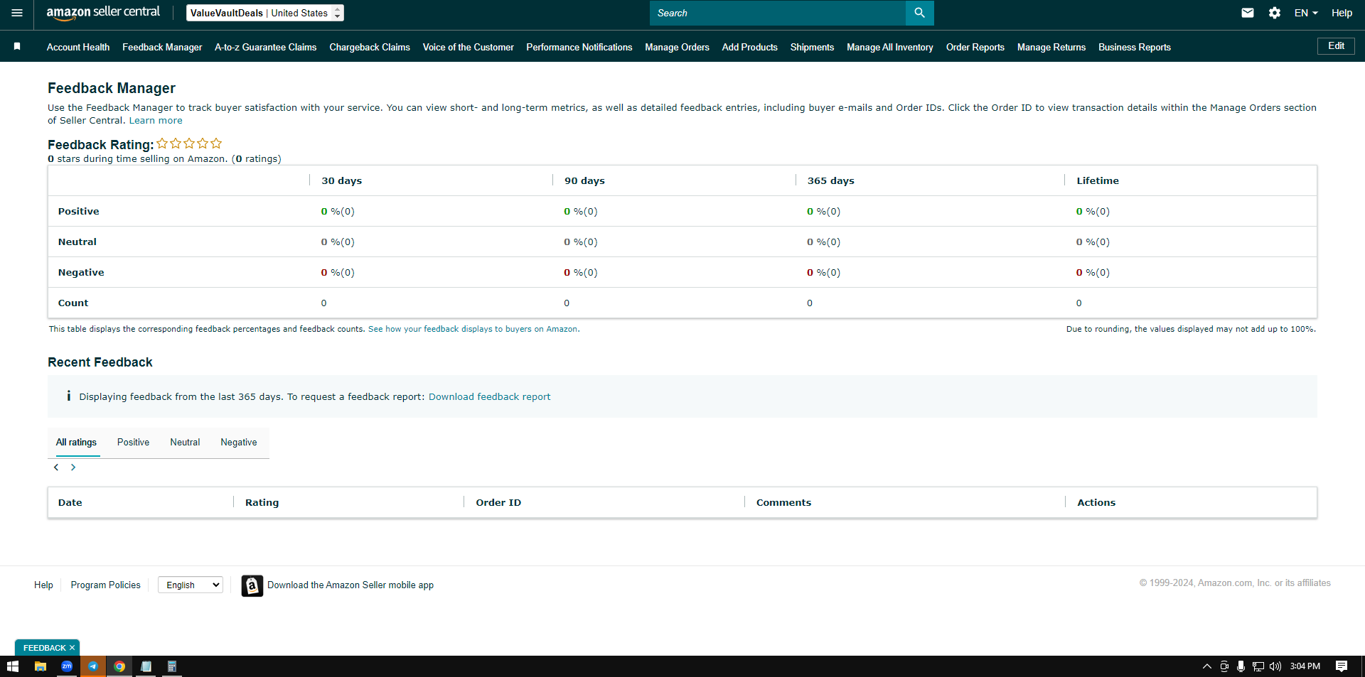Open File Explorer from the taskbar
Viewport: 1365px width, 677px height.
click(41, 666)
